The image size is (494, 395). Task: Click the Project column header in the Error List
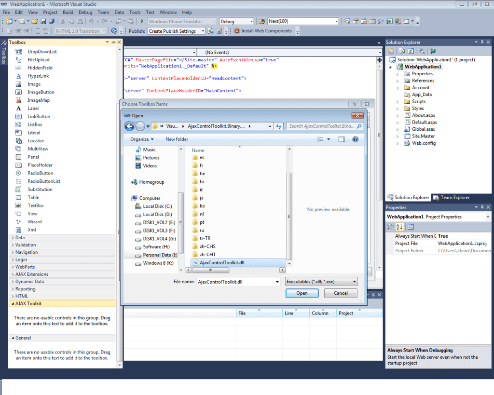(x=359, y=313)
